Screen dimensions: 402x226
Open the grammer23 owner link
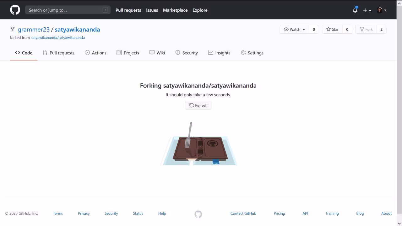click(34, 30)
